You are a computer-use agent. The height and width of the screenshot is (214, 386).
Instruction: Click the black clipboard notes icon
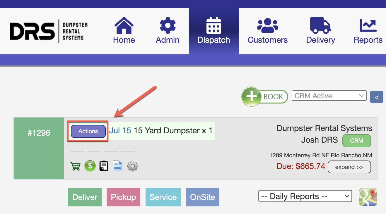104,166
